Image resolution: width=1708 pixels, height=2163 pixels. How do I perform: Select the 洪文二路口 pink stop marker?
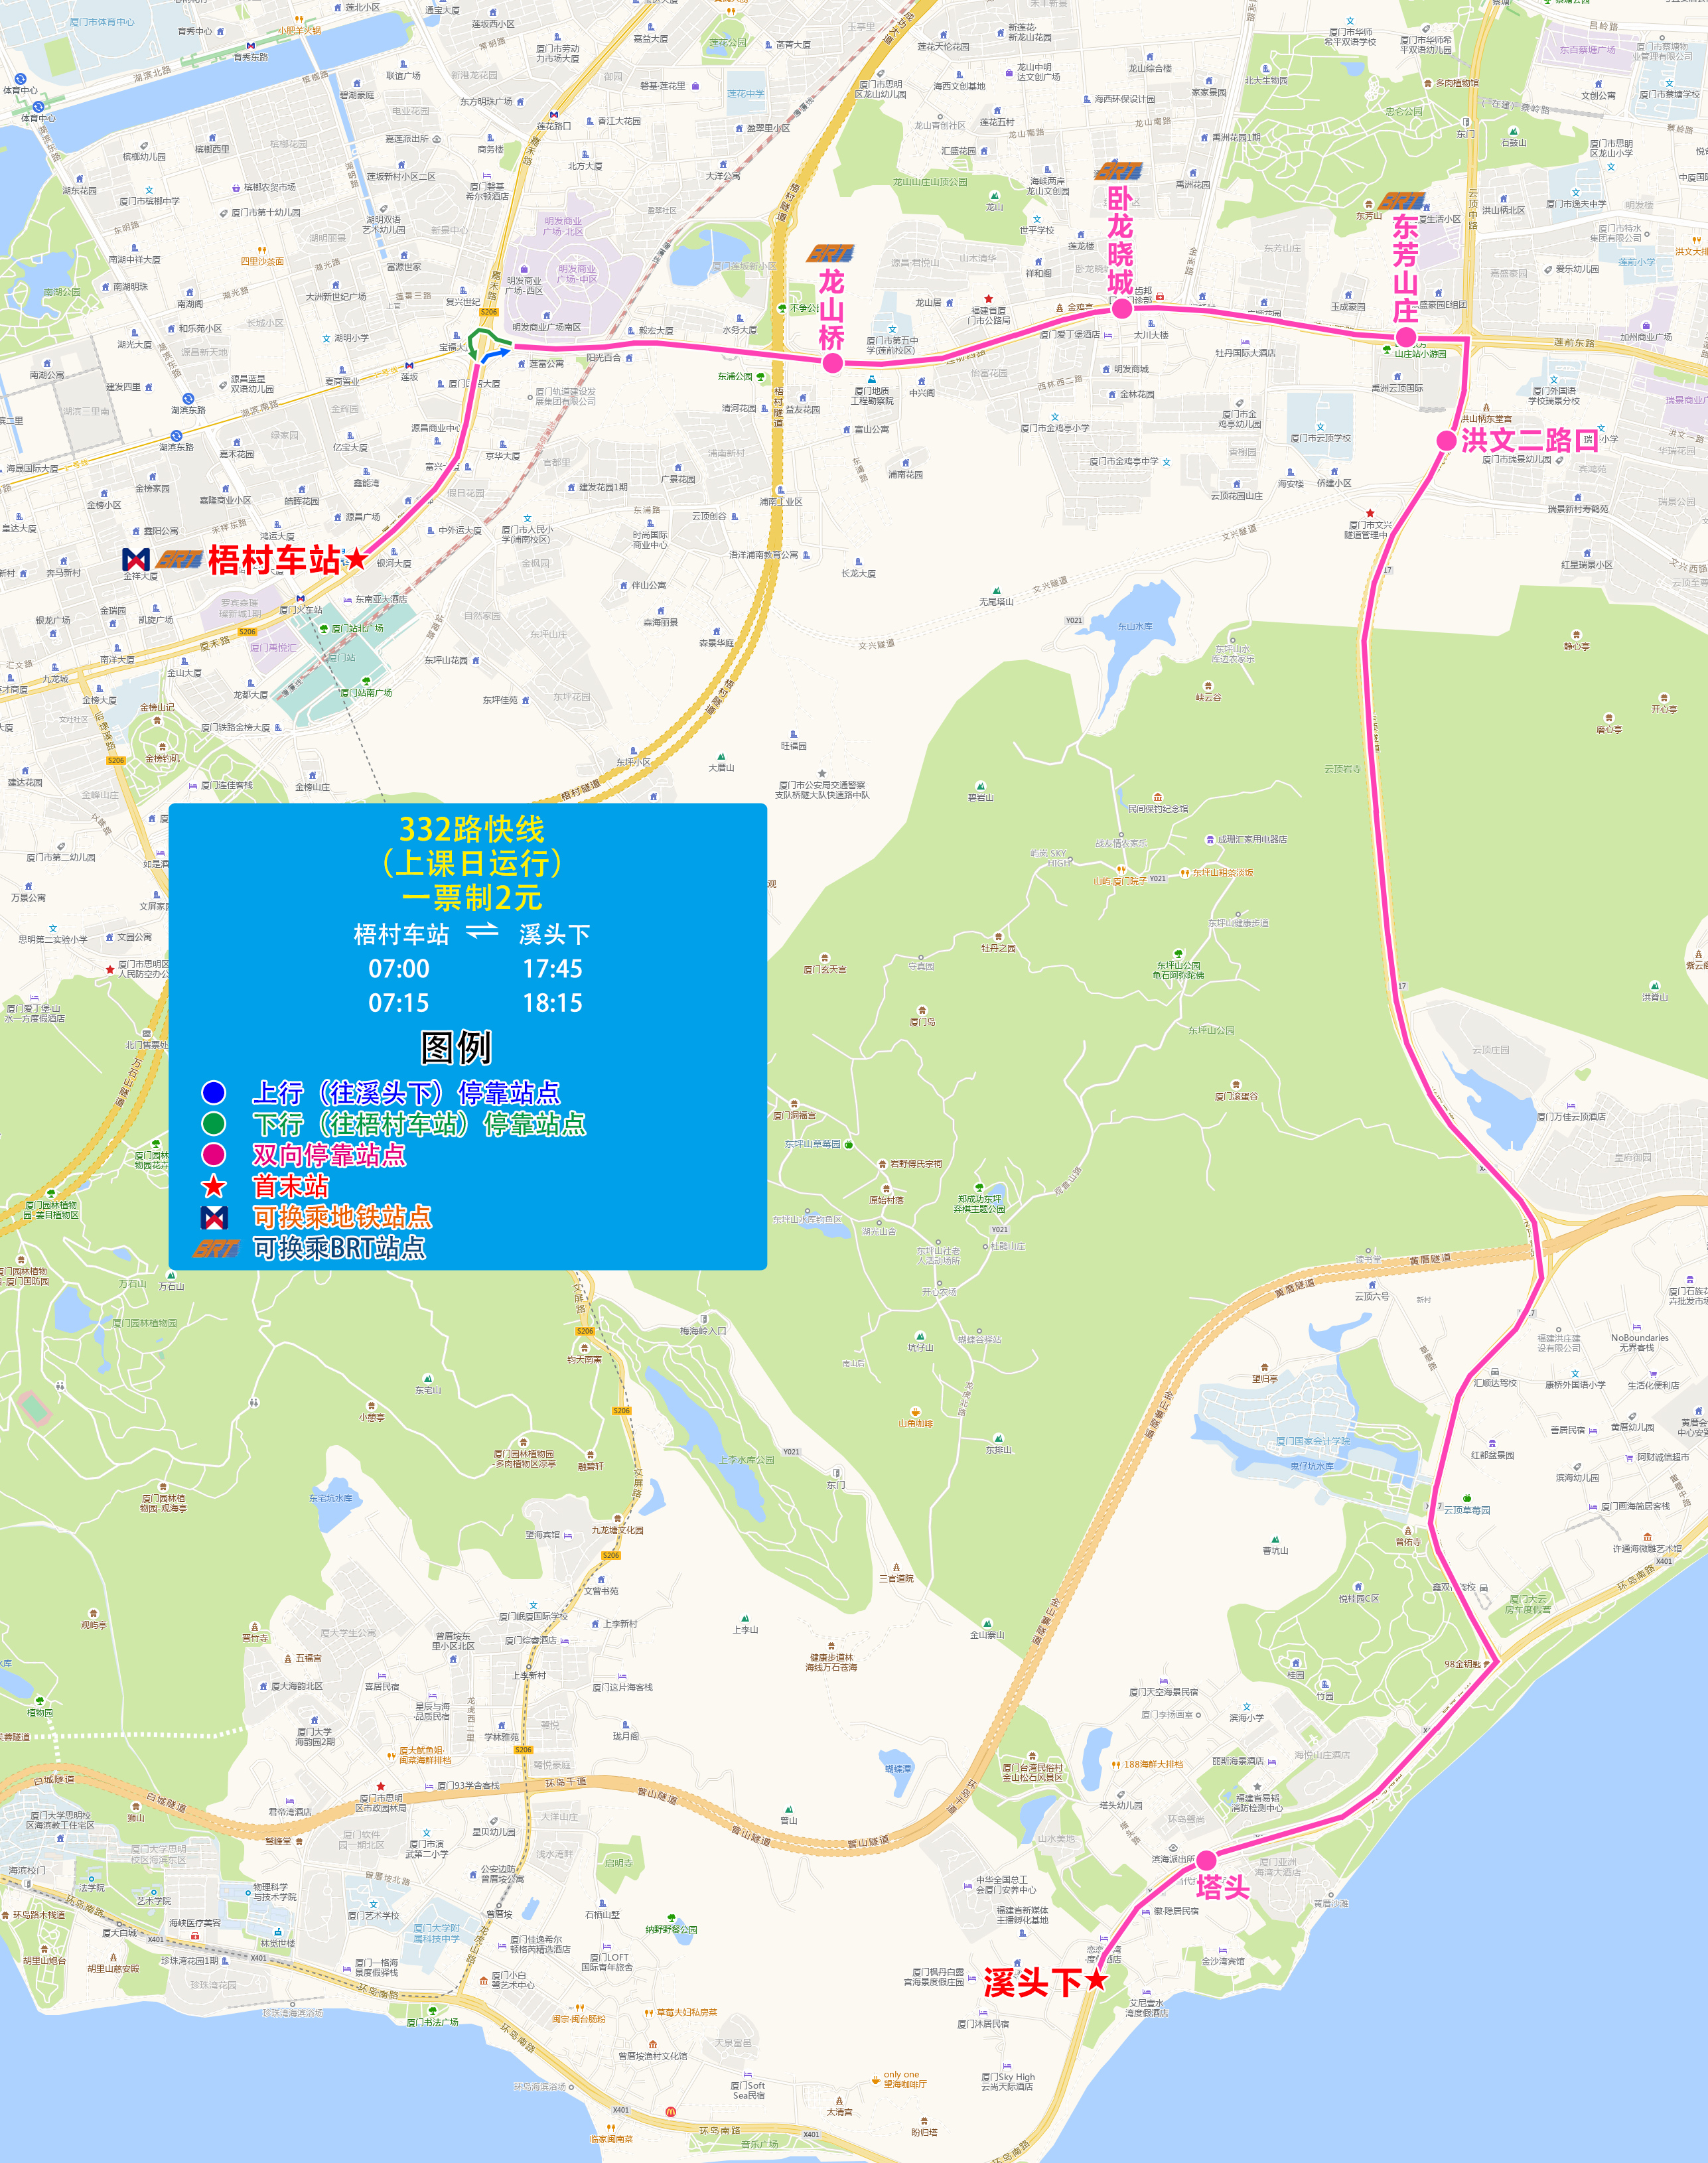1446,440
